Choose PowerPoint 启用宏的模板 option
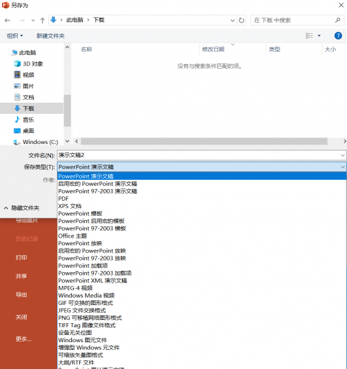The width and height of the screenshot is (347, 369). click(x=202, y=221)
